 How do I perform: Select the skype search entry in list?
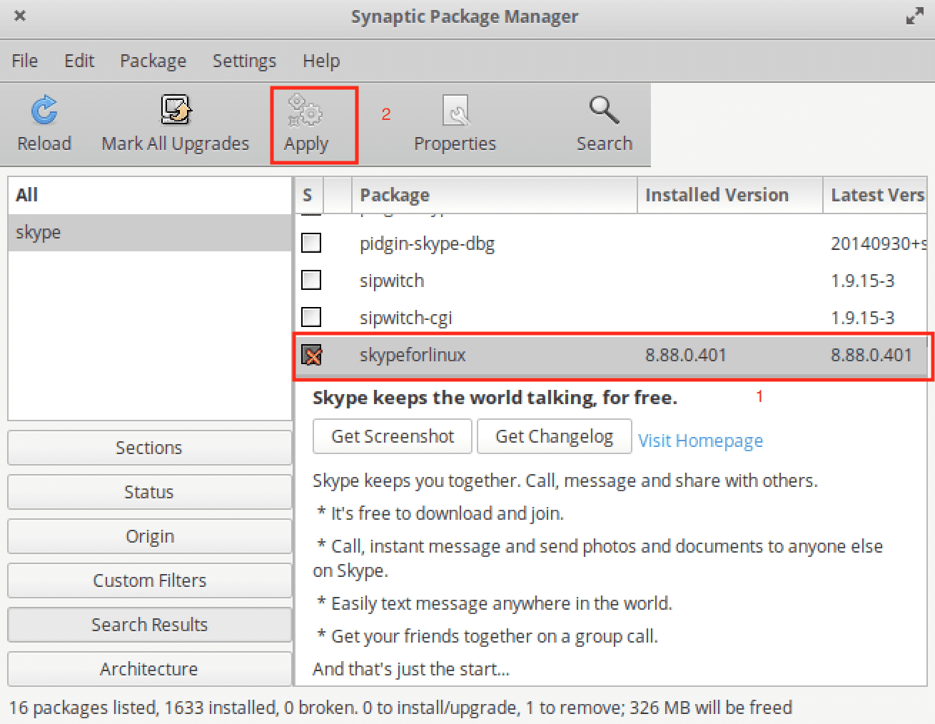(x=39, y=233)
